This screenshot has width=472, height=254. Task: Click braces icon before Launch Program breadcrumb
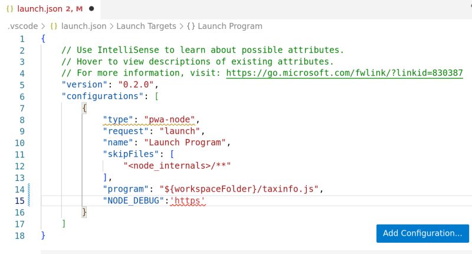(191, 26)
